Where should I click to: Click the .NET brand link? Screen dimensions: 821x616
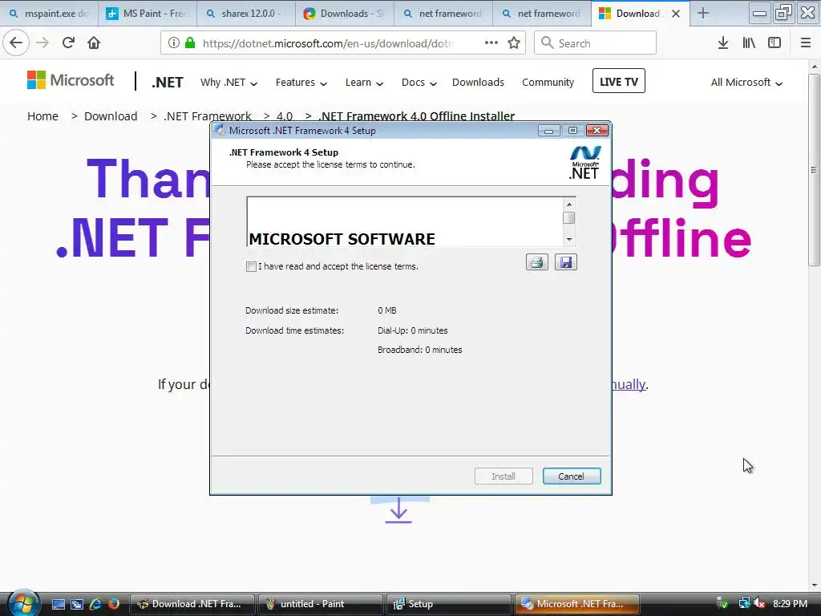tap(168, 83)
